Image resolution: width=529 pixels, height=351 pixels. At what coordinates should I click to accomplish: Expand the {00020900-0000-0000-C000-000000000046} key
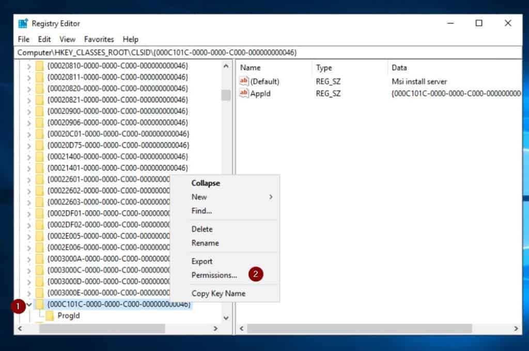(29, 112)
